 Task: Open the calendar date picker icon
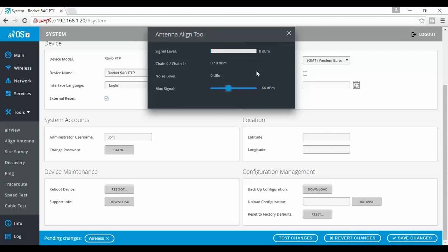click(356, 85)
